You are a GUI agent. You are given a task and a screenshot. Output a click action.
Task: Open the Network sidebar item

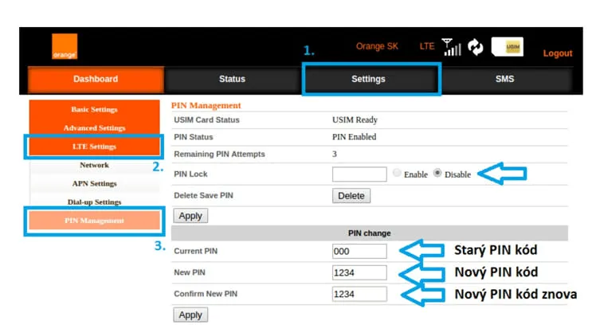94,165
